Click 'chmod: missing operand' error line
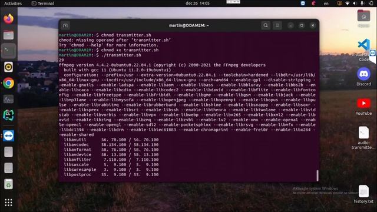Viewport: 377px width, 212px height. [x=115, y=40]
